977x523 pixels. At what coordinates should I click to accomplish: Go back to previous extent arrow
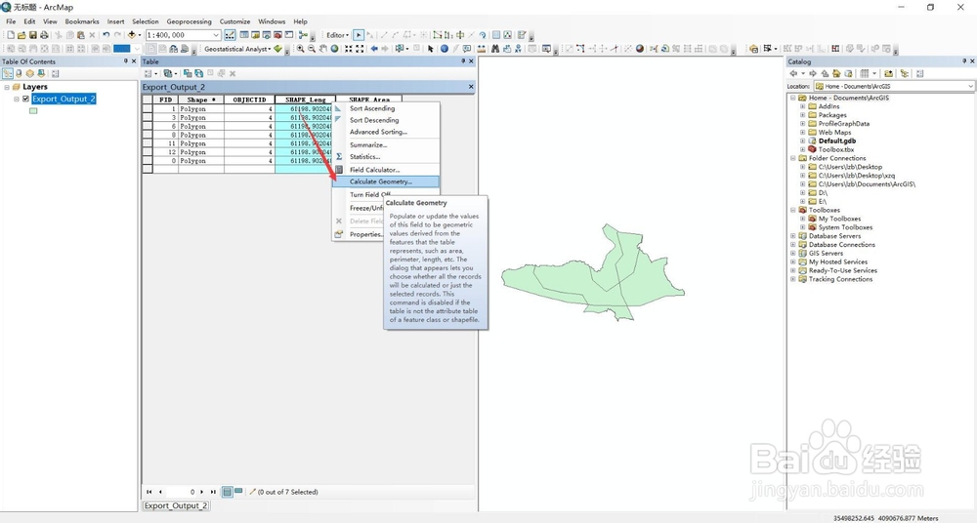[374, 49]
